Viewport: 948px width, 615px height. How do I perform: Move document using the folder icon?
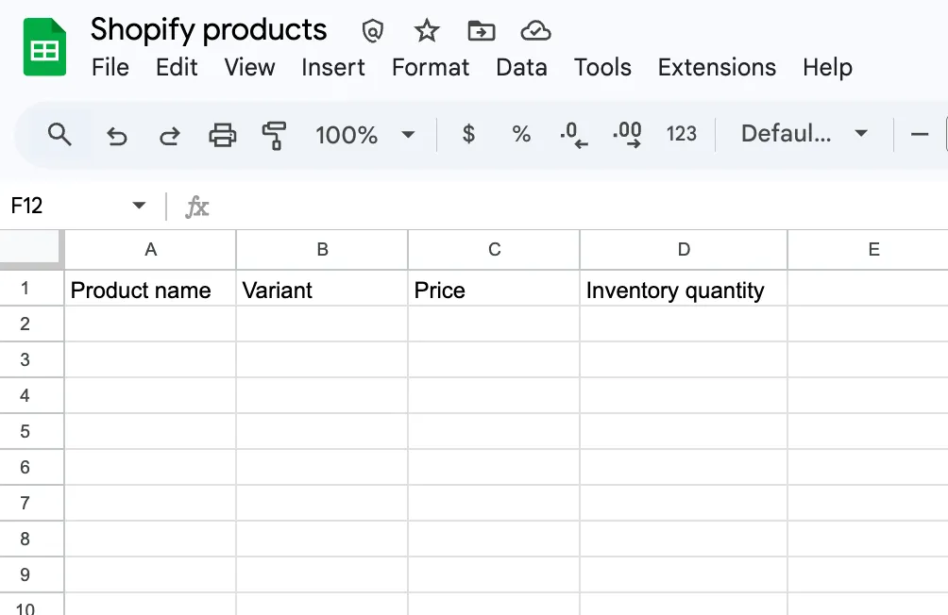pyautogui.click(x=482, y=30)
